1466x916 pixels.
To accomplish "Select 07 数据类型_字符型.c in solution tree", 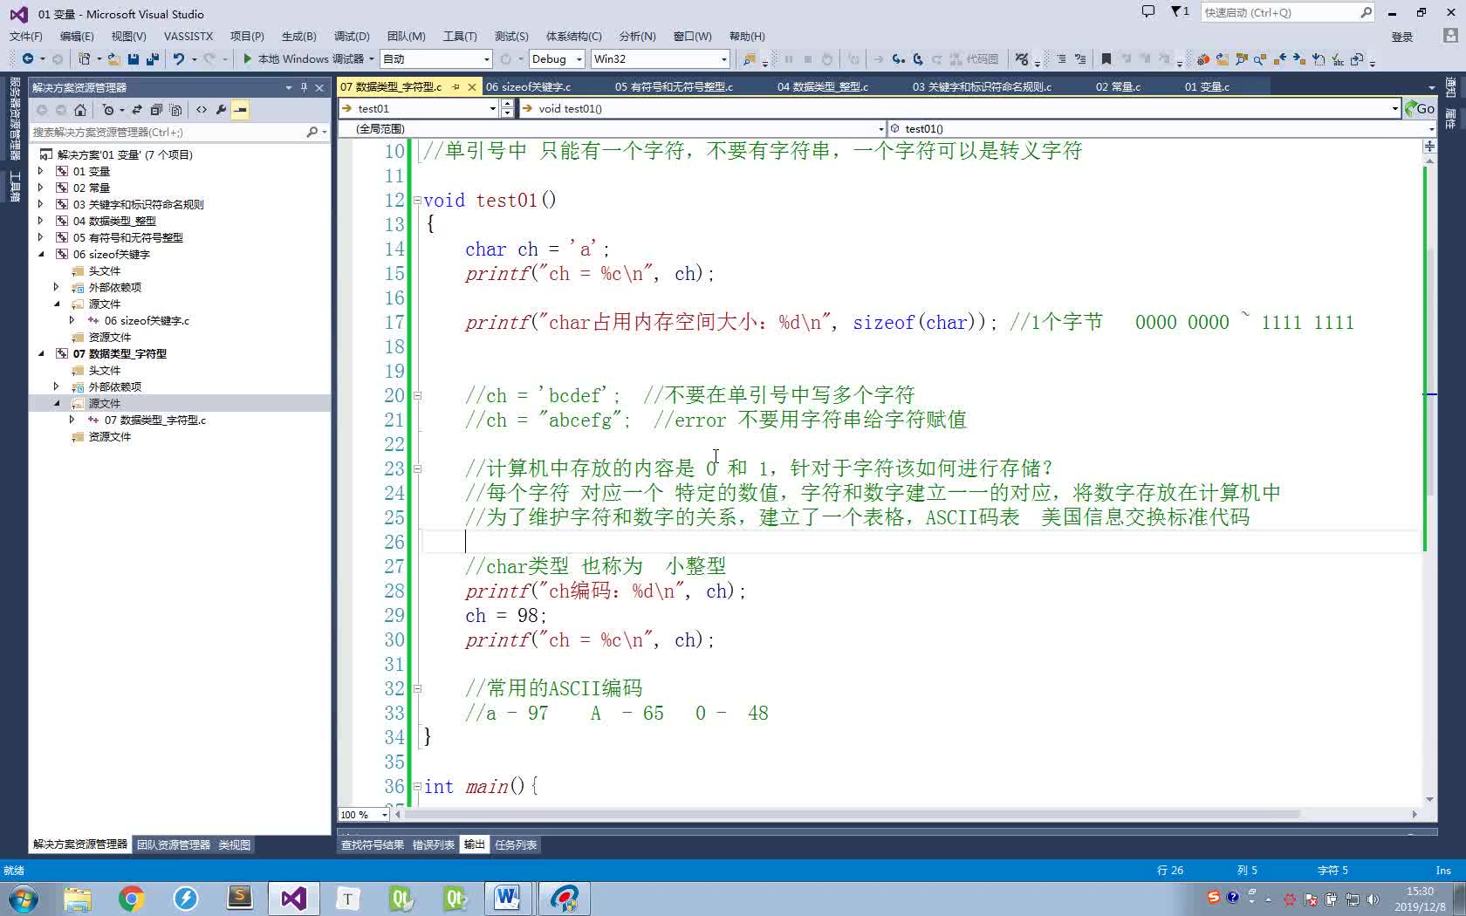I will click(x=155, y=420).
